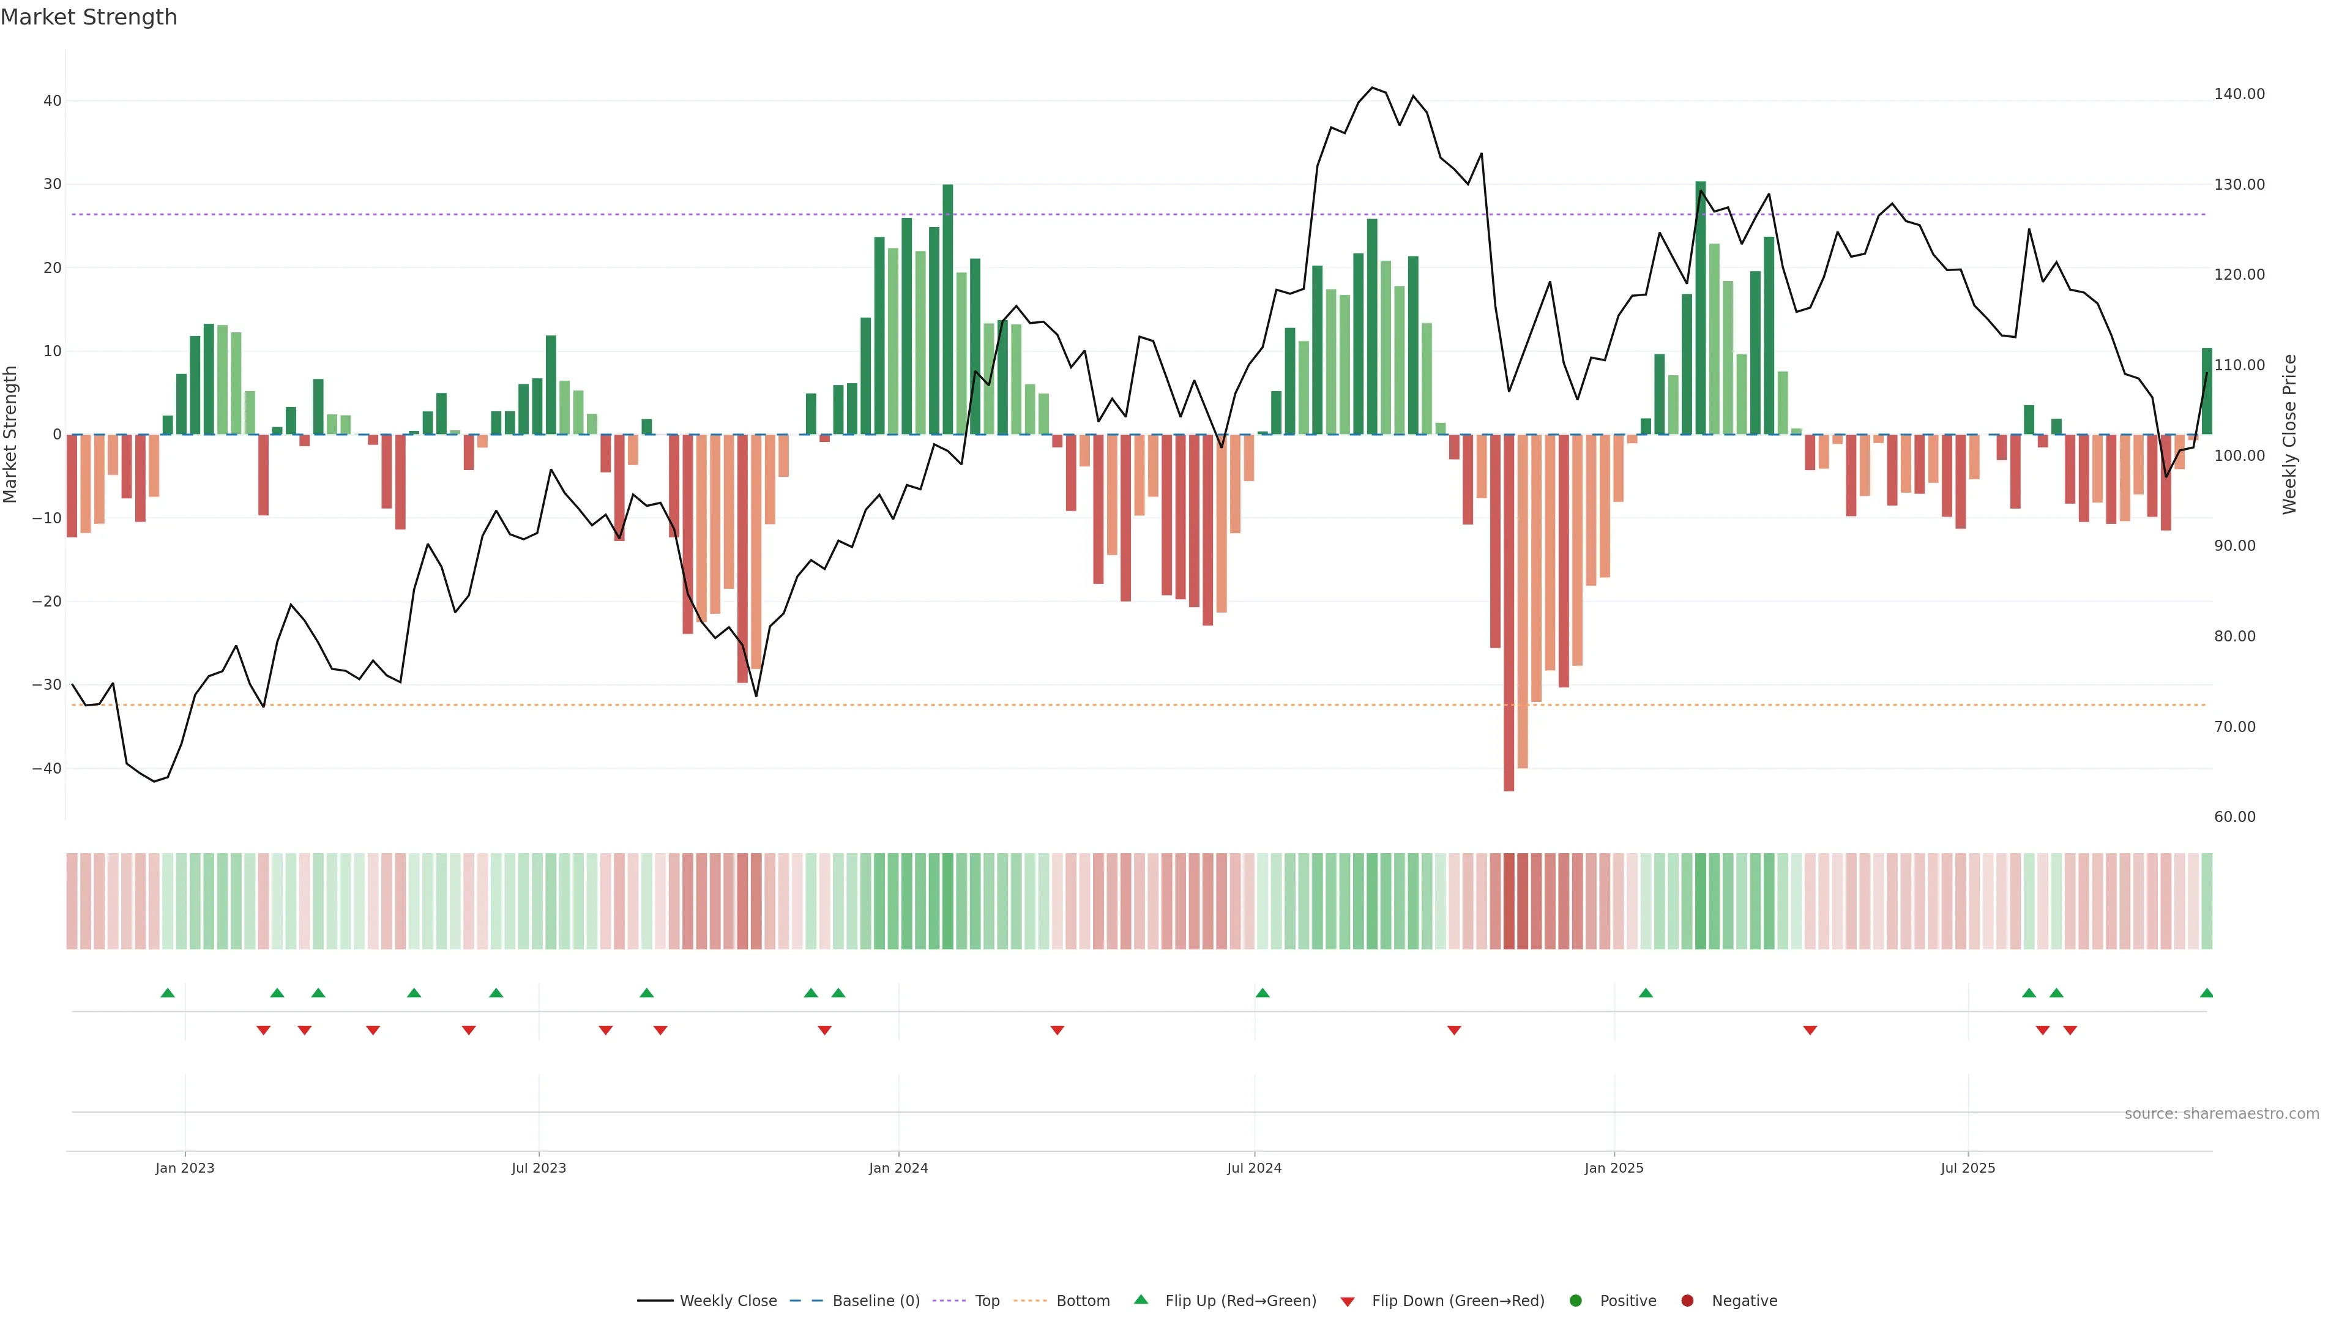
Task: Click the Weekly Close Price axis title
Action: [2289, 435]
